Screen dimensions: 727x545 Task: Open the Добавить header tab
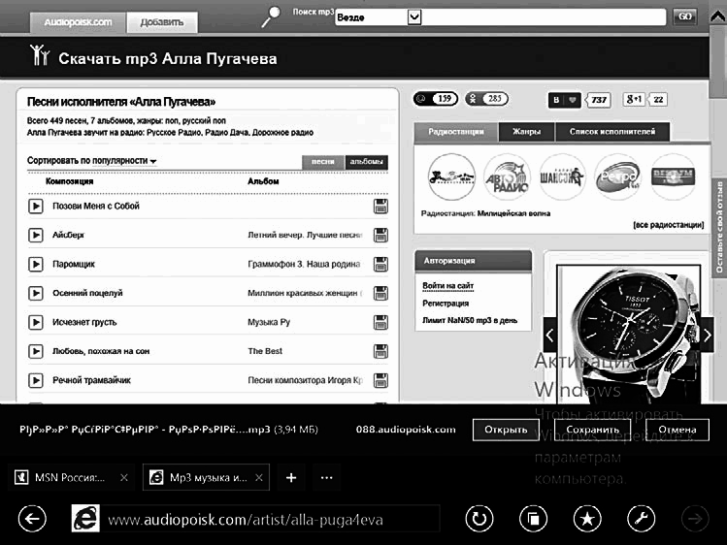point(162,22)
